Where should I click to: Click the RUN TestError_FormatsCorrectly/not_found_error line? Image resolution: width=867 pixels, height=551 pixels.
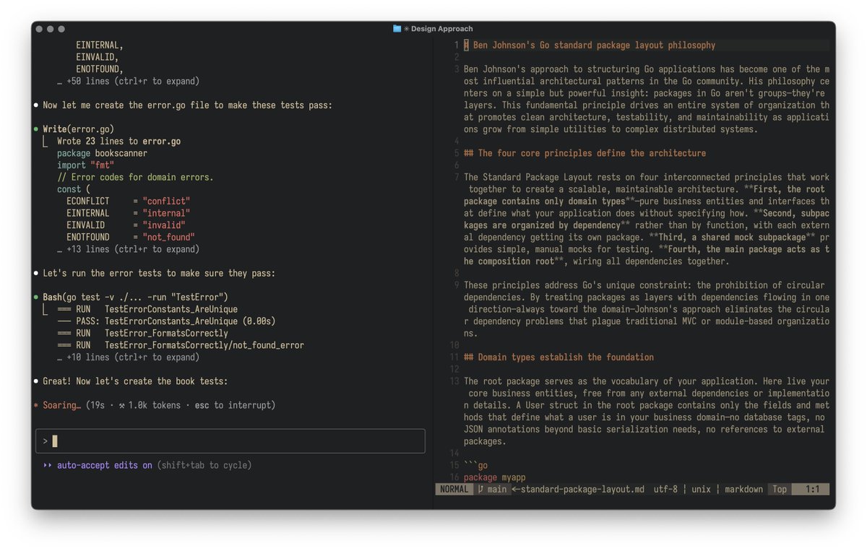(x=181, y=345)
